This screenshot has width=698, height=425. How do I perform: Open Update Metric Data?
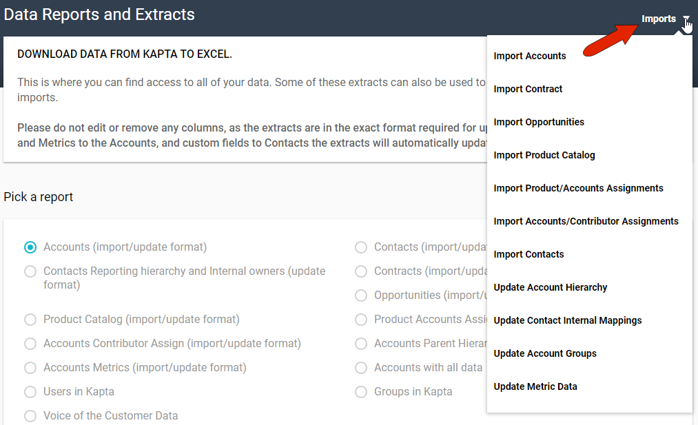point(535,386)
